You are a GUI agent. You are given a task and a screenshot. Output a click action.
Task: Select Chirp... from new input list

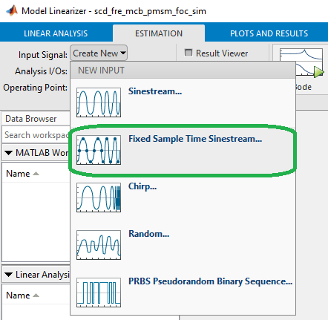pos(142,186)
